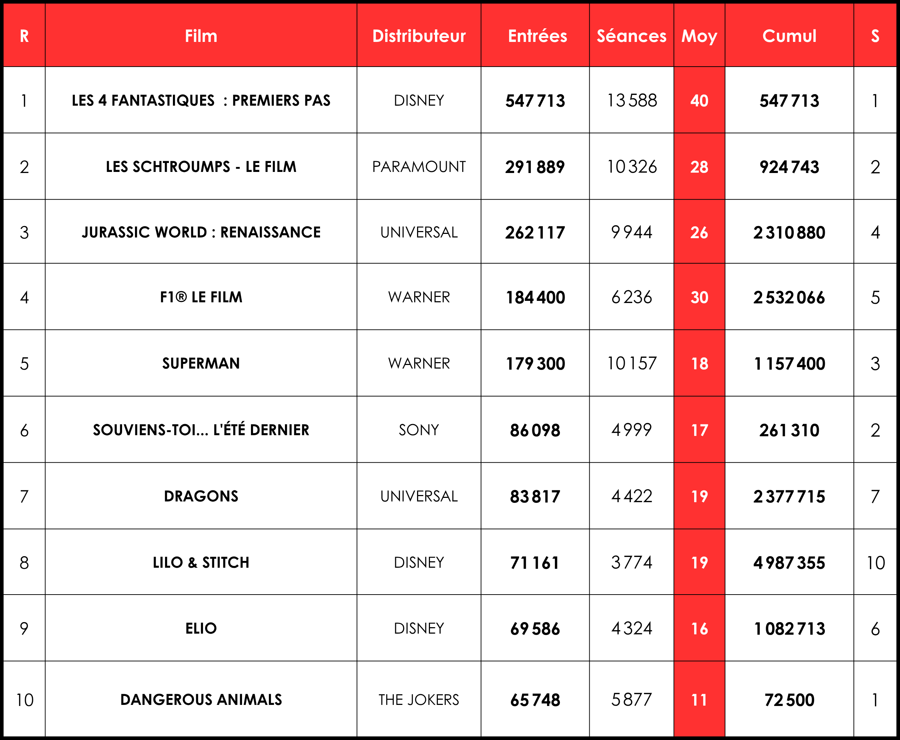The image size is (900, 740).
Task: Select the Elio entries value 69 586
Action: tap(535, 629)
